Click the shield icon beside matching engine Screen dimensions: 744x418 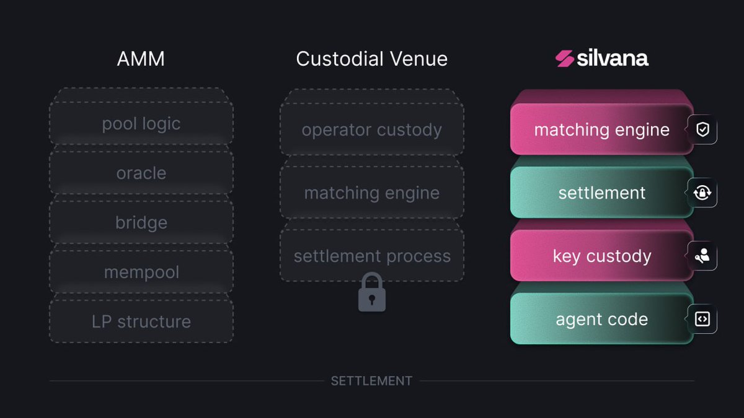[x=702, y=129]
